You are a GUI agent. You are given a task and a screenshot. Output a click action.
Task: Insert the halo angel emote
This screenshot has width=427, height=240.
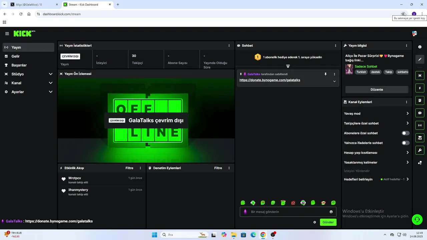point(283,203)
